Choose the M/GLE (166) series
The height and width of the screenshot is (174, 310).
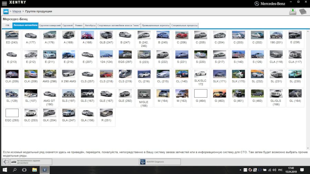tap(144, 98)
